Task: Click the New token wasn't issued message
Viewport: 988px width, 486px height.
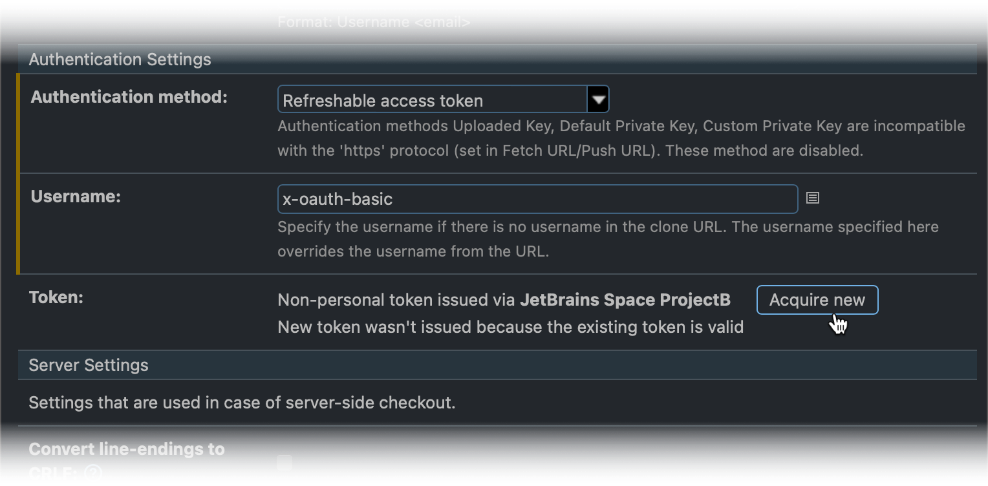Action: coord(510,327)
